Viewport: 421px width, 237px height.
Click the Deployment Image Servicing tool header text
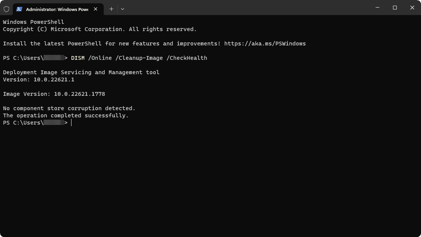81,72
